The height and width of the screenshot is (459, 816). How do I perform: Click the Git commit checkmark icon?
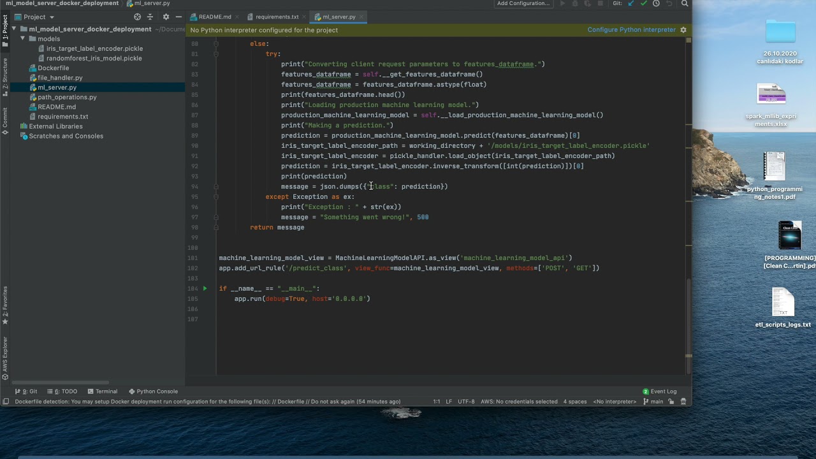tap(644, 3)
